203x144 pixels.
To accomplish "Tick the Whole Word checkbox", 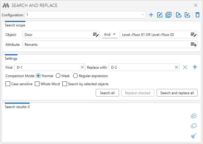I will click(37, 84).
